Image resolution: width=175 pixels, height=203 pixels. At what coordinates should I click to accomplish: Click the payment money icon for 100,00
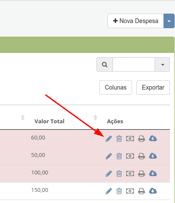(x=130, y=174)
